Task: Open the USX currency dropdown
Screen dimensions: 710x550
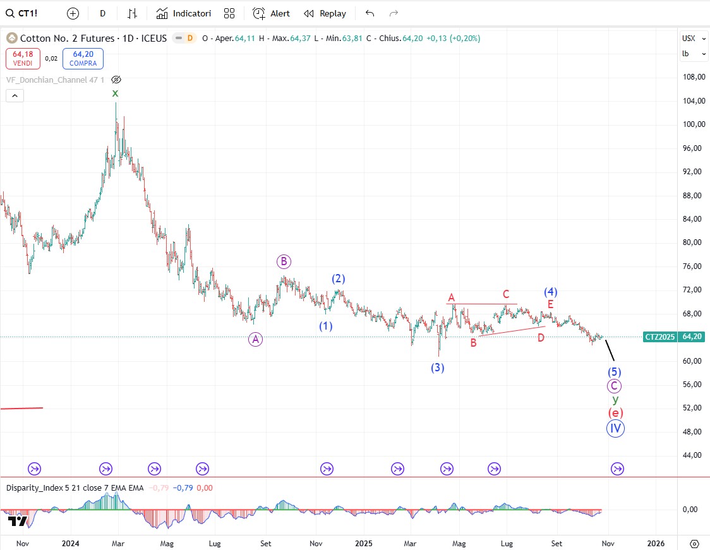Action: coord(694,39)
